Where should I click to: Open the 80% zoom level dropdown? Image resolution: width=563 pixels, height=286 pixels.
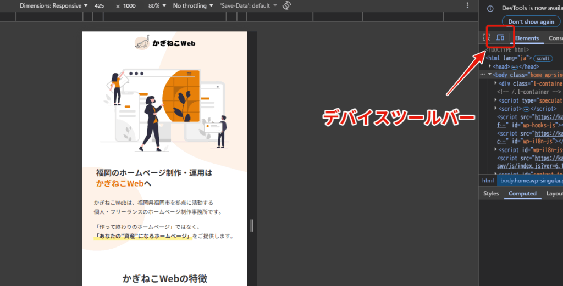[157, 5]
